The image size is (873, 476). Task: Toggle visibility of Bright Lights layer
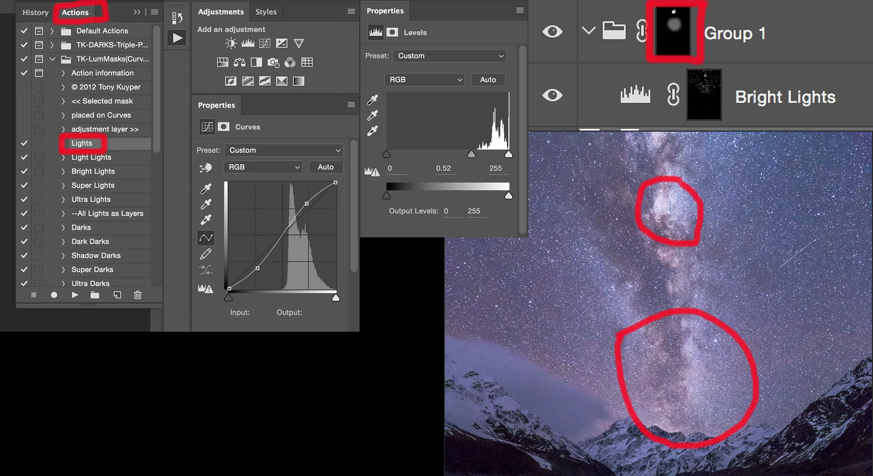552,95
